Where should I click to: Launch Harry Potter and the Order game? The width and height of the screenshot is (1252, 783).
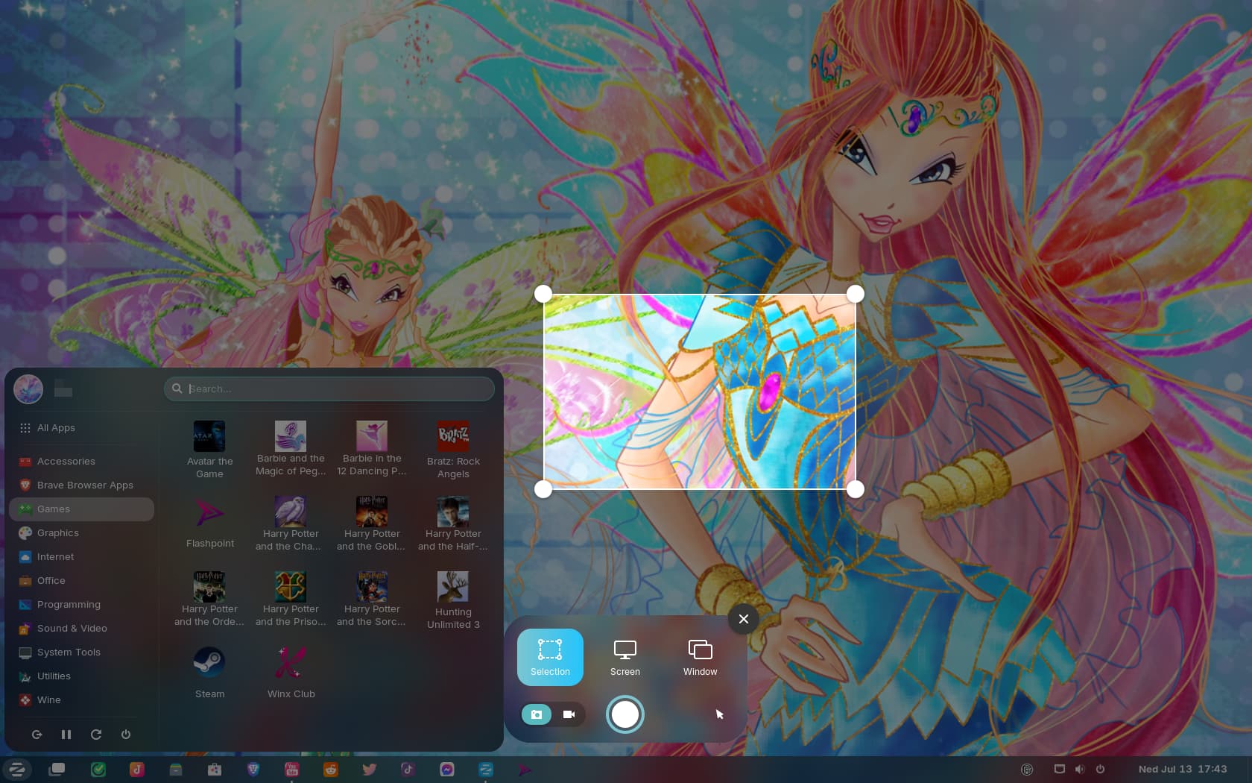coord(209,600)
